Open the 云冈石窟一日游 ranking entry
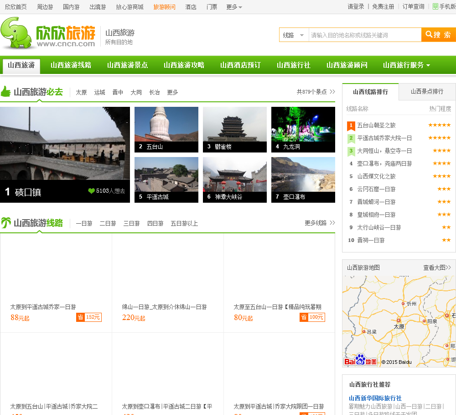Image resolution: width=456 pixels, height=415 pixels. tap(376, 189)
